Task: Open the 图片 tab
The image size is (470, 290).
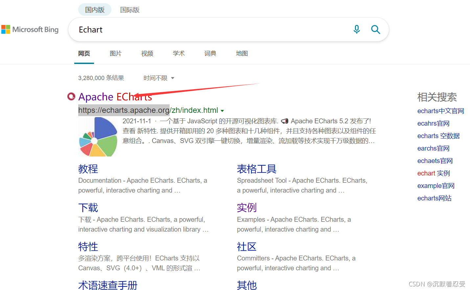Action: click(116, 53)
